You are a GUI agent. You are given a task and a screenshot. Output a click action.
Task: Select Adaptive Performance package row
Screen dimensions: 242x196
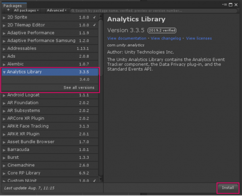(50, 33)
